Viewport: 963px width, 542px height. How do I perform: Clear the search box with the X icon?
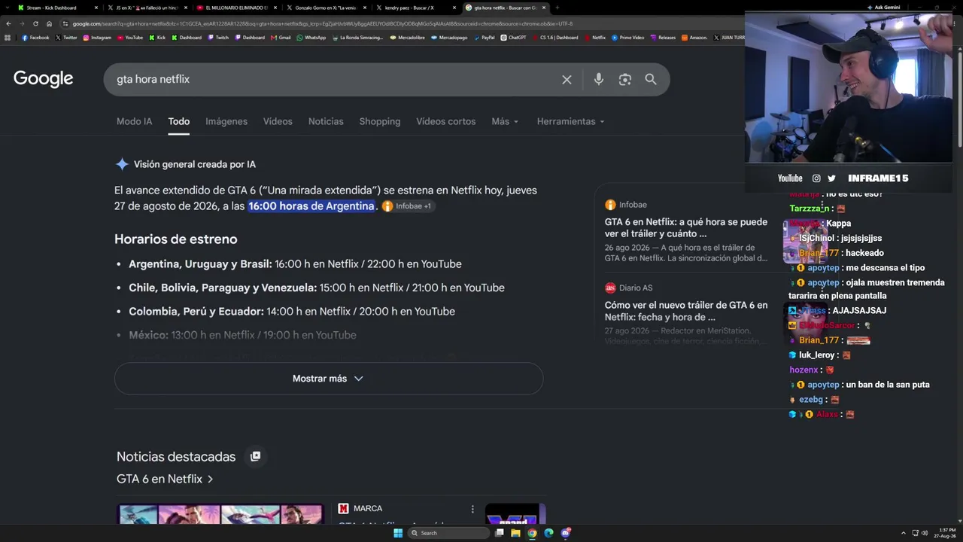pos(567,80)
